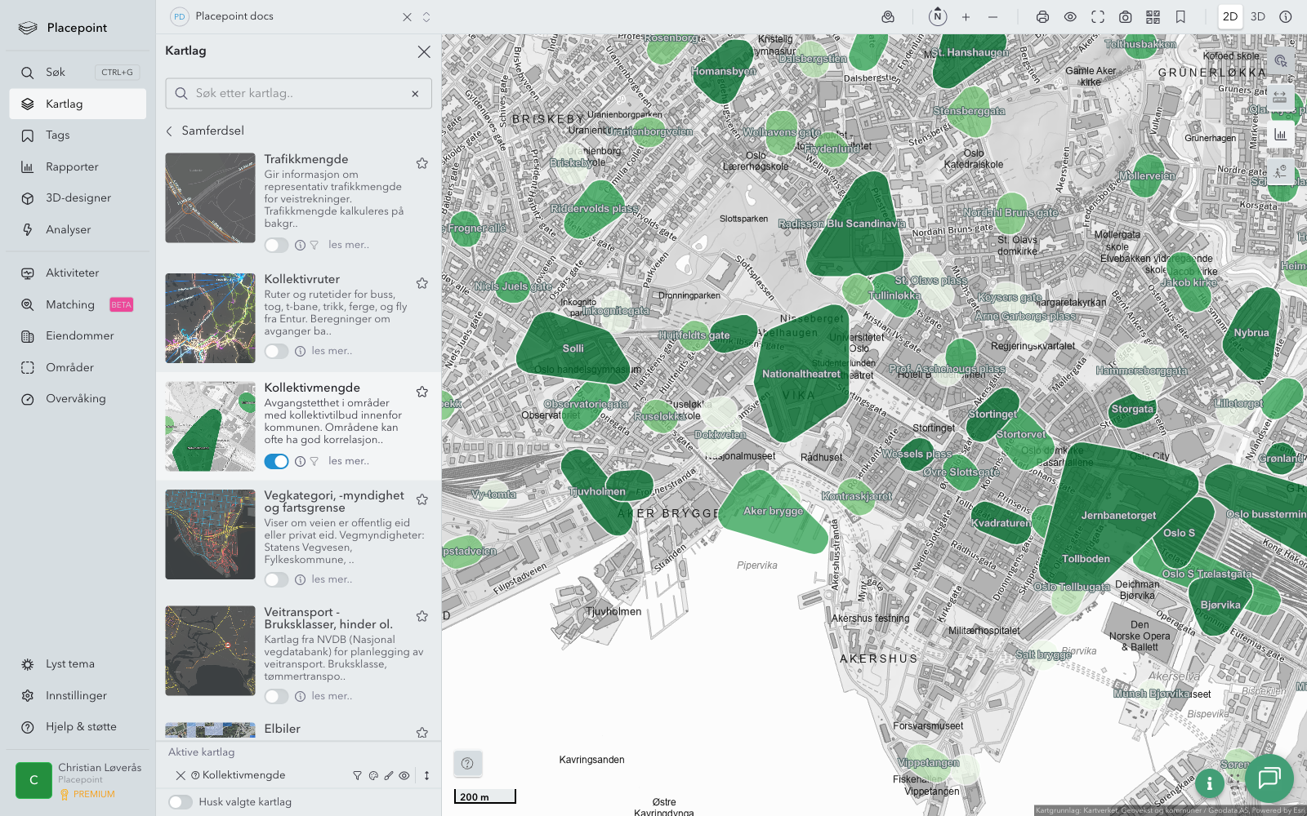Expand the reorder arrows in the Aktive kartlag row

pos(426,776)
